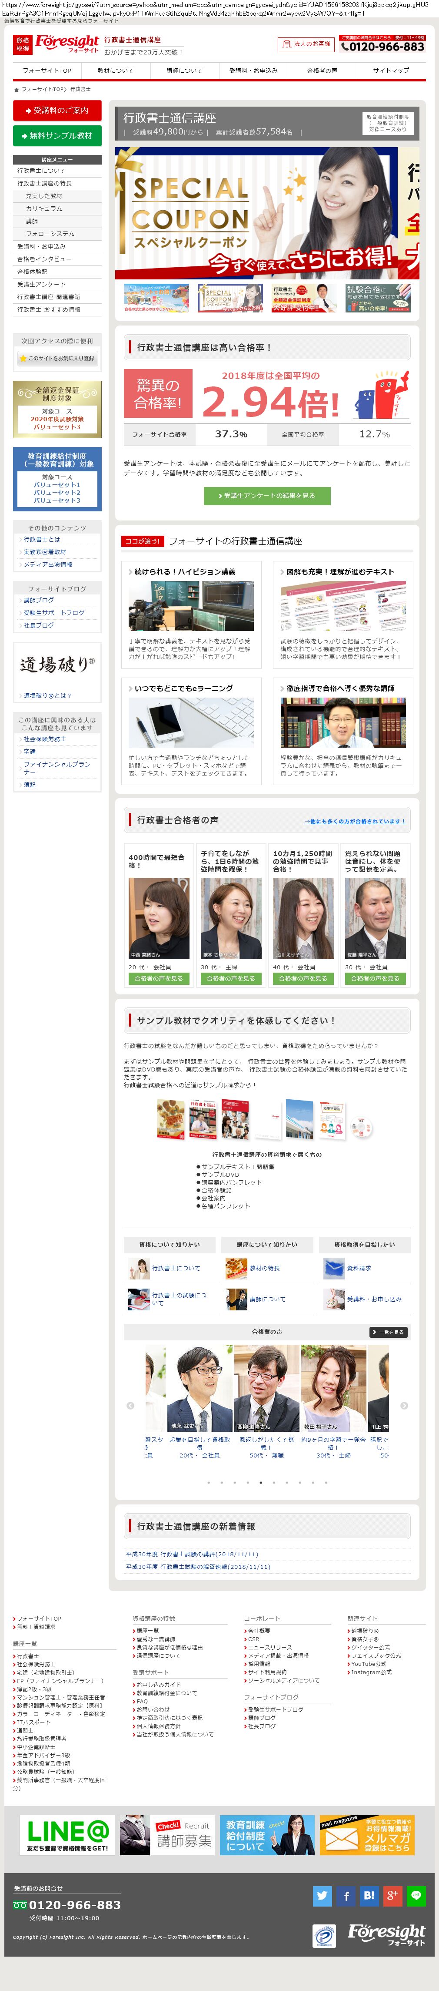Open the 道場破り®とは？ link
The image size is (439, 1991).
point(47,695)
